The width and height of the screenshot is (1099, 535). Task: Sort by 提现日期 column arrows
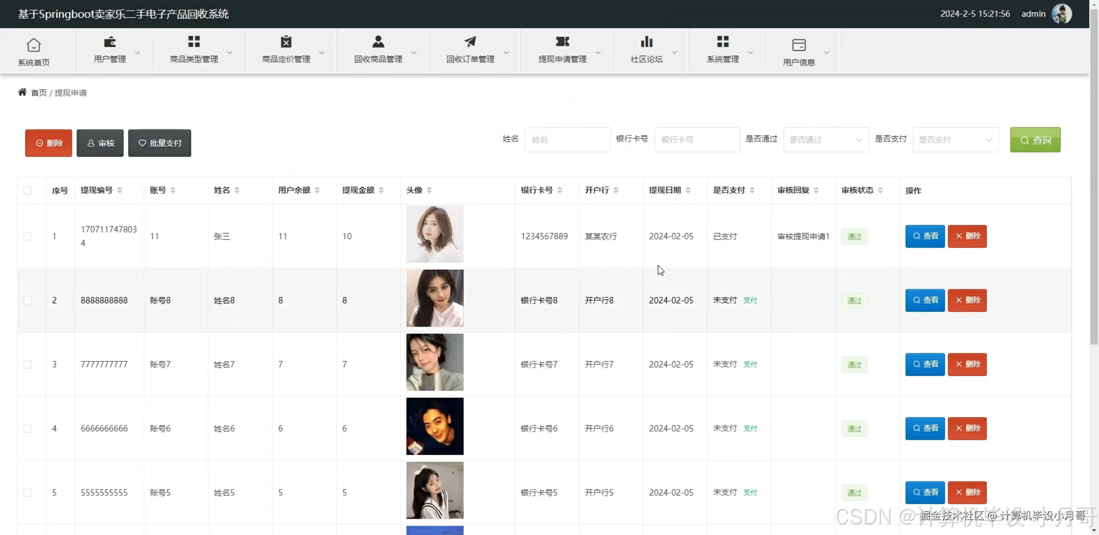click(688, 190)
